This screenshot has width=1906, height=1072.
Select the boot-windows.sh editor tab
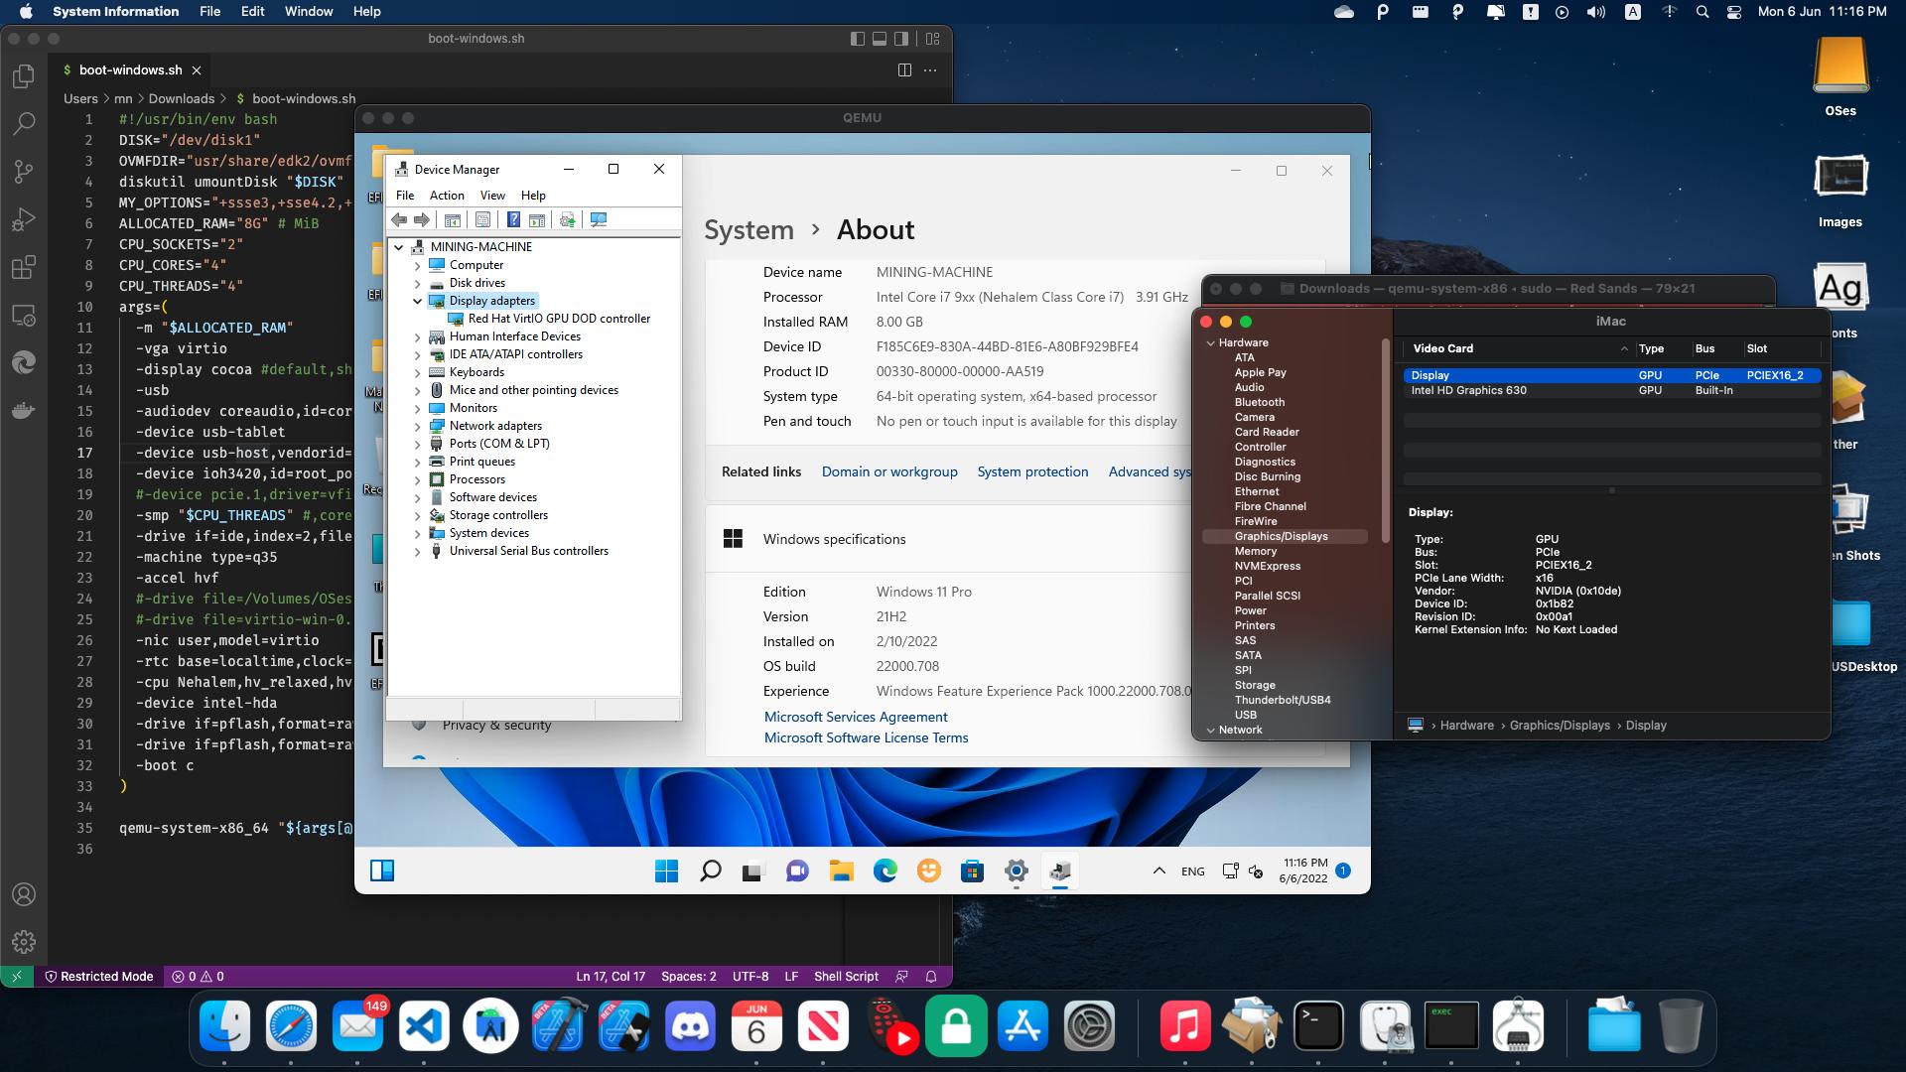130,70
